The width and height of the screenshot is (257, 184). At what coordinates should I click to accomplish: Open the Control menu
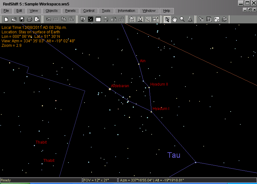click(89, 11)
